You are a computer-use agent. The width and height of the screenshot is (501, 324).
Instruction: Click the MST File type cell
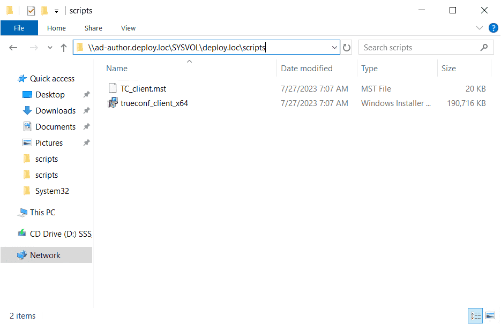point(376,88)
